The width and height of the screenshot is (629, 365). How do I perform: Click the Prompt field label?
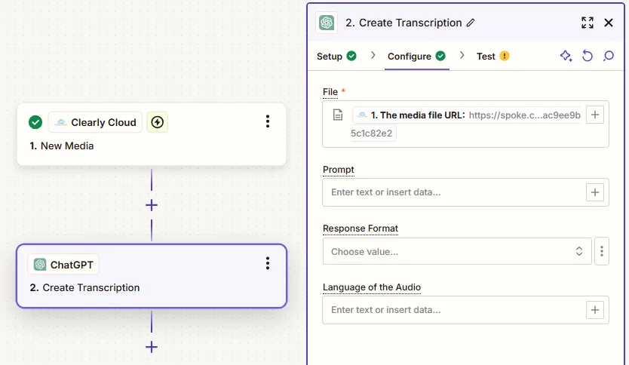[x=338, y=170]
